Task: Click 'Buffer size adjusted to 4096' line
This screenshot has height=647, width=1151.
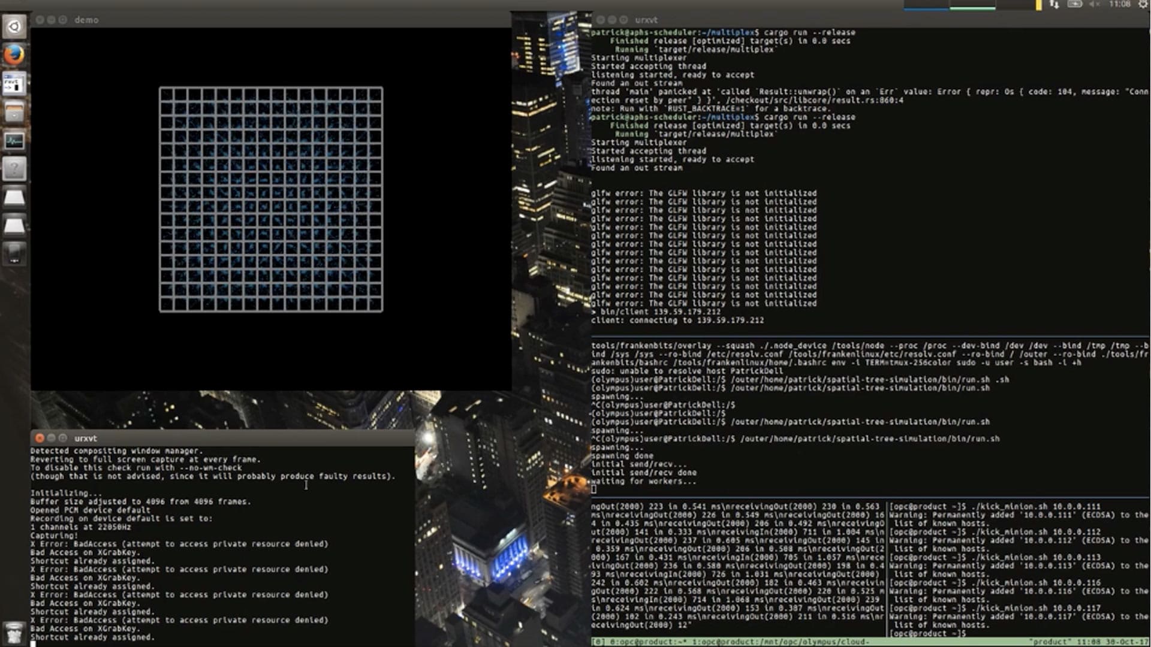Action: [141, 502]
